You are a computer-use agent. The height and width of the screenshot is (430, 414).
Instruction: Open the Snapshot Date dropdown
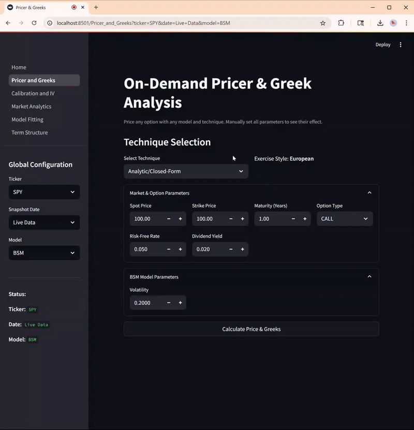pyautogui.click(x=44, y=223)
